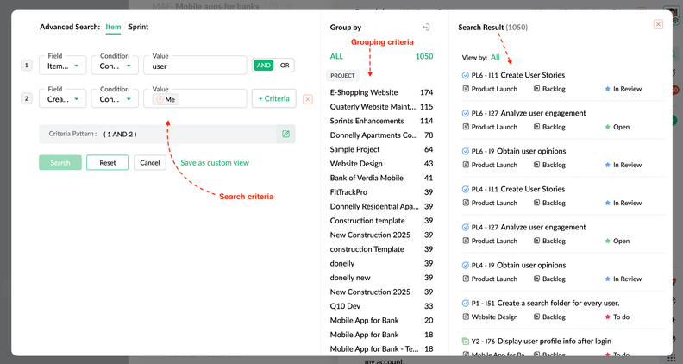Image resolution: width=683 pixels, height=364 pixels.
Task: Click task icon of PL6 - I9 Obtain user opinions
Action: coord(465,151)
